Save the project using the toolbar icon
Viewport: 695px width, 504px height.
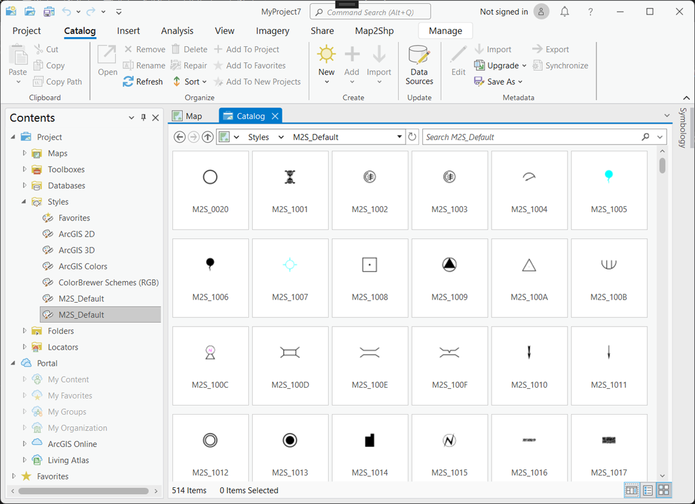[x=49, y=12]
